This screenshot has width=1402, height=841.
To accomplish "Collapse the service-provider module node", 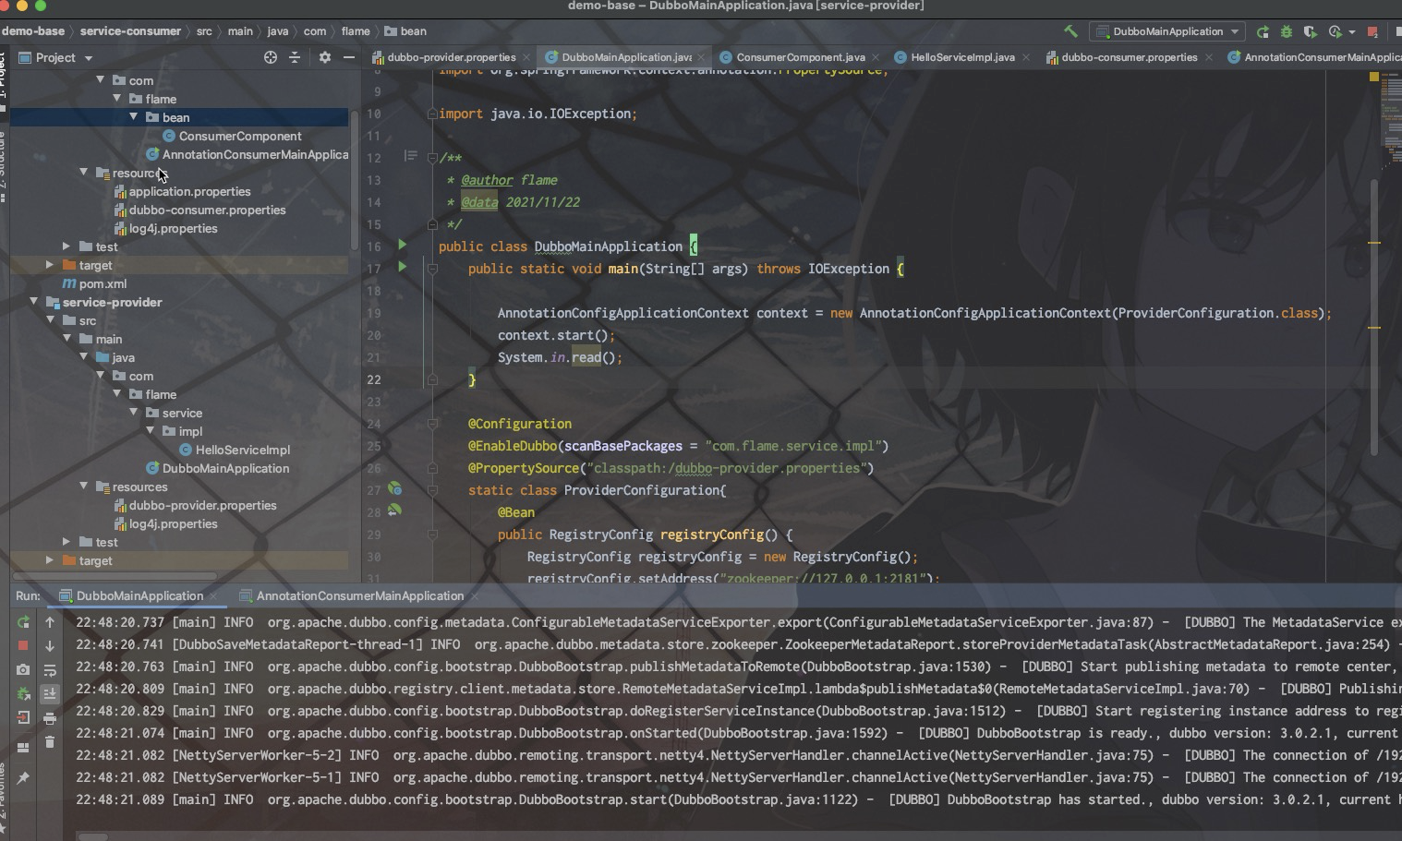I will 33,302.
